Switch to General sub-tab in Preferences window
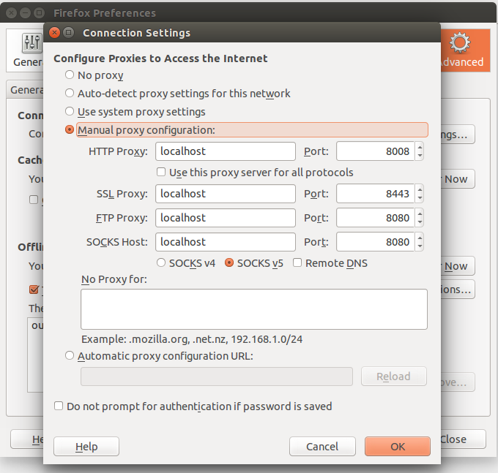The width and height of the screenshot is (498, 473). (26, 90)
